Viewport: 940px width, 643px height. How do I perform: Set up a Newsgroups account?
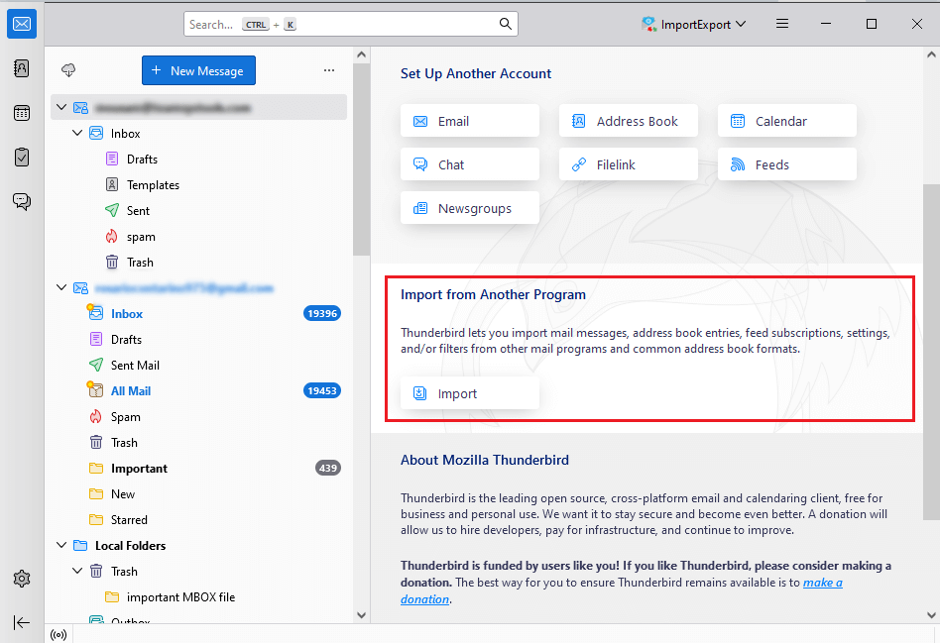coord(470,208)
